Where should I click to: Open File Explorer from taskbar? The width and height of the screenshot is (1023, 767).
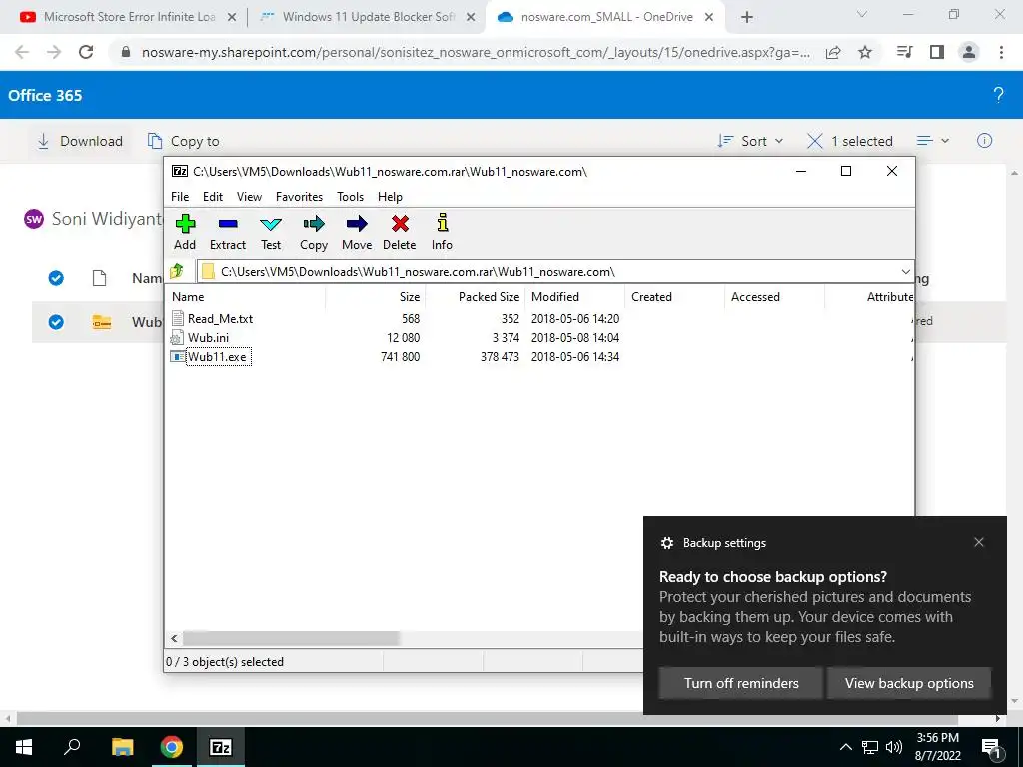122,747
